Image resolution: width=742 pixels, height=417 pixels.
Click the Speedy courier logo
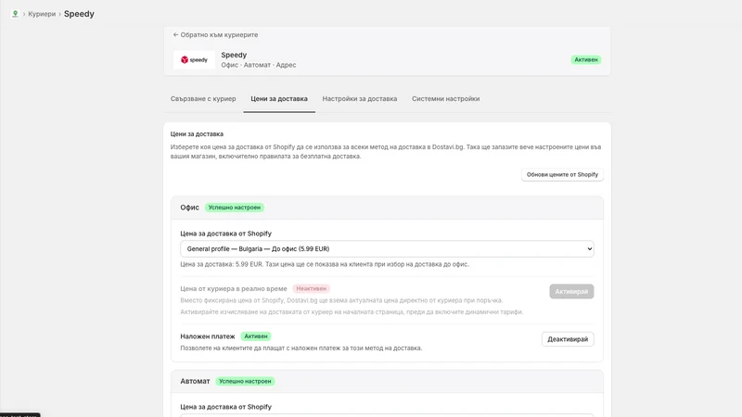[194, 60]
